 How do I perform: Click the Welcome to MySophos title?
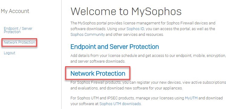click(x=126, y=11)
